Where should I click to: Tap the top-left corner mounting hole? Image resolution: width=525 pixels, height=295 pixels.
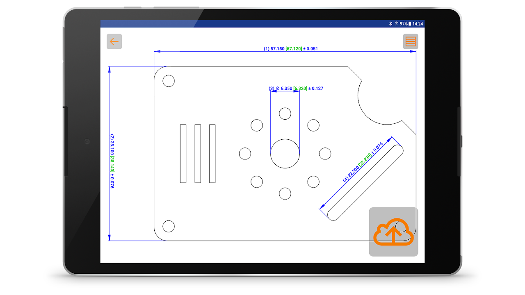pos(169,81)
